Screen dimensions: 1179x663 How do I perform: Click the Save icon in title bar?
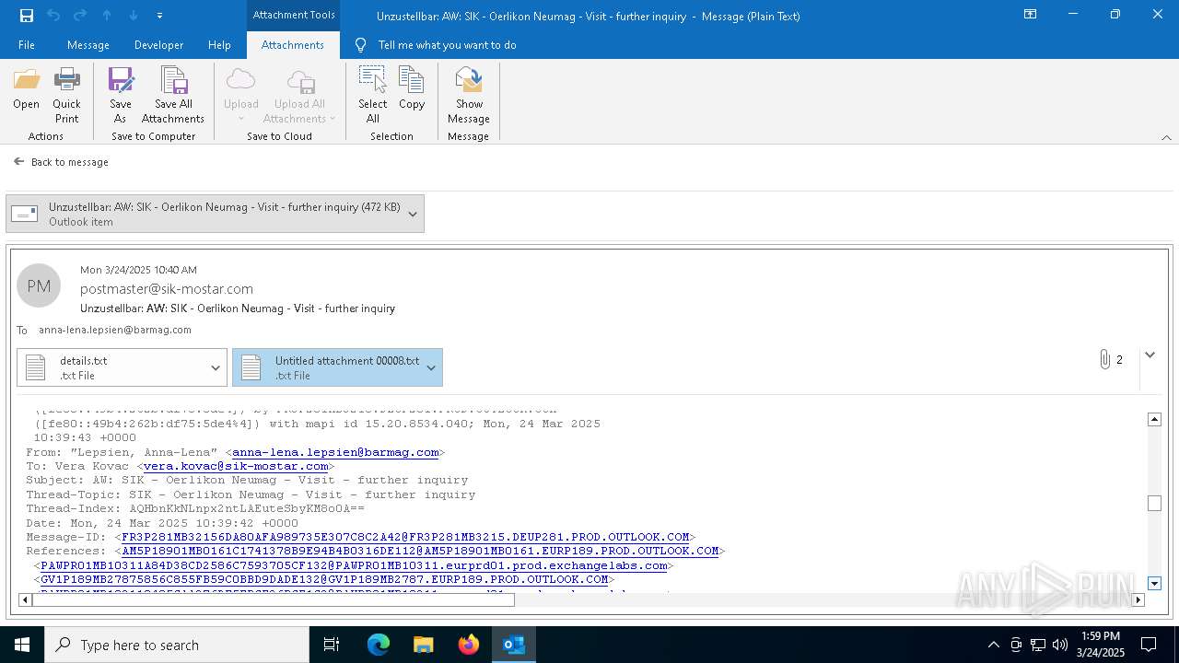click(x=27, y=16)
